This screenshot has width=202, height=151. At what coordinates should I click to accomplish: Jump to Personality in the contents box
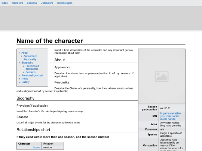tap(30, 59)
